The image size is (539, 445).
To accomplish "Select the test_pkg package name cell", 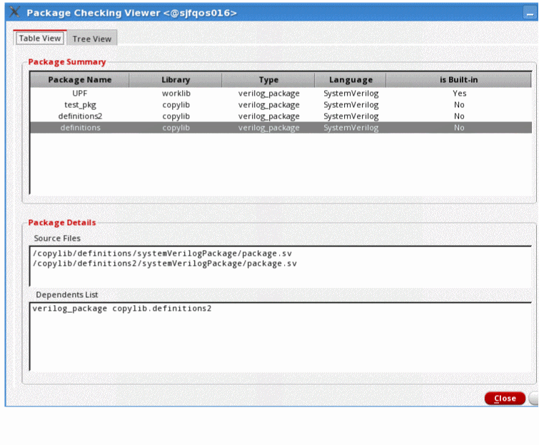I will (79, 105).
